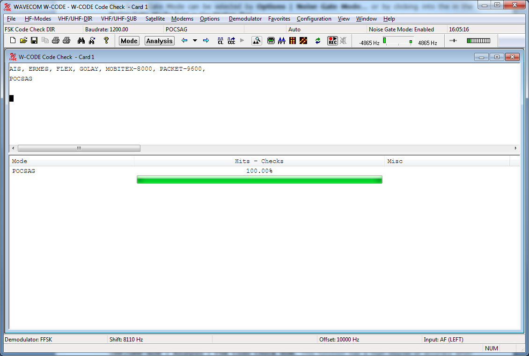Click the POCSAG green progress bar
The width and height of the screenshot is (529, 356).
pos(259,179)
